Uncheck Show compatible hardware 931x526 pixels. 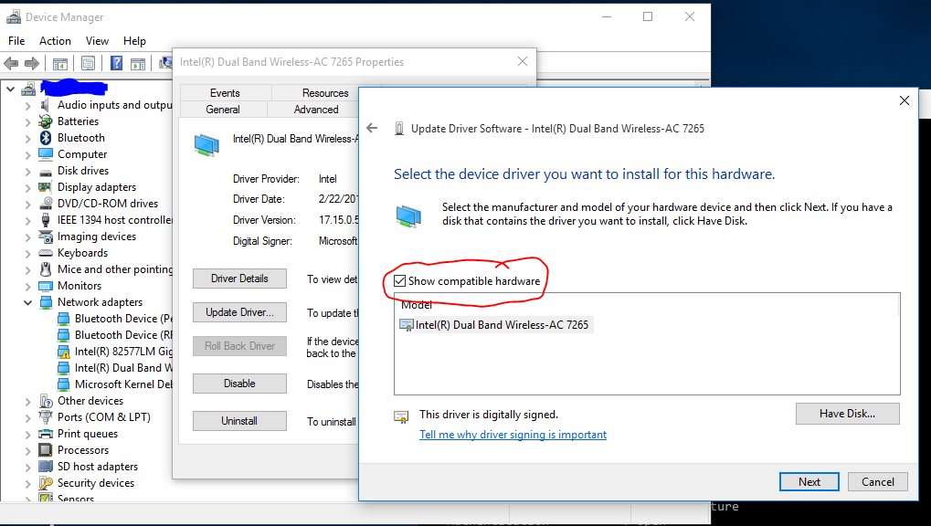click(400, 281)
